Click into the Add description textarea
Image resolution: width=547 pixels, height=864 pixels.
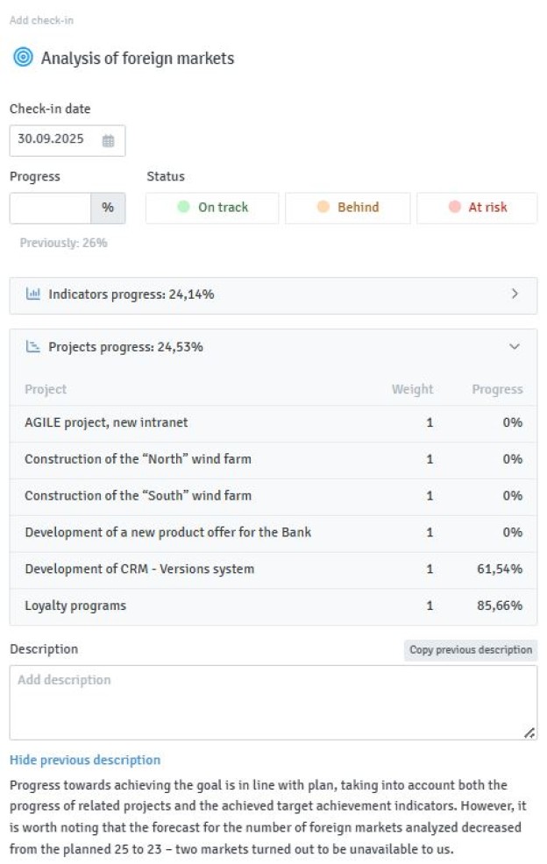pyautogui.click(x=273, y=702)
